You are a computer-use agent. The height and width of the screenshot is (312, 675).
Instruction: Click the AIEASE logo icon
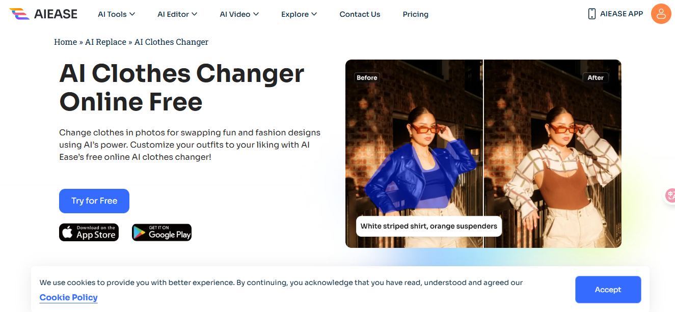click(x=19, y=14)
